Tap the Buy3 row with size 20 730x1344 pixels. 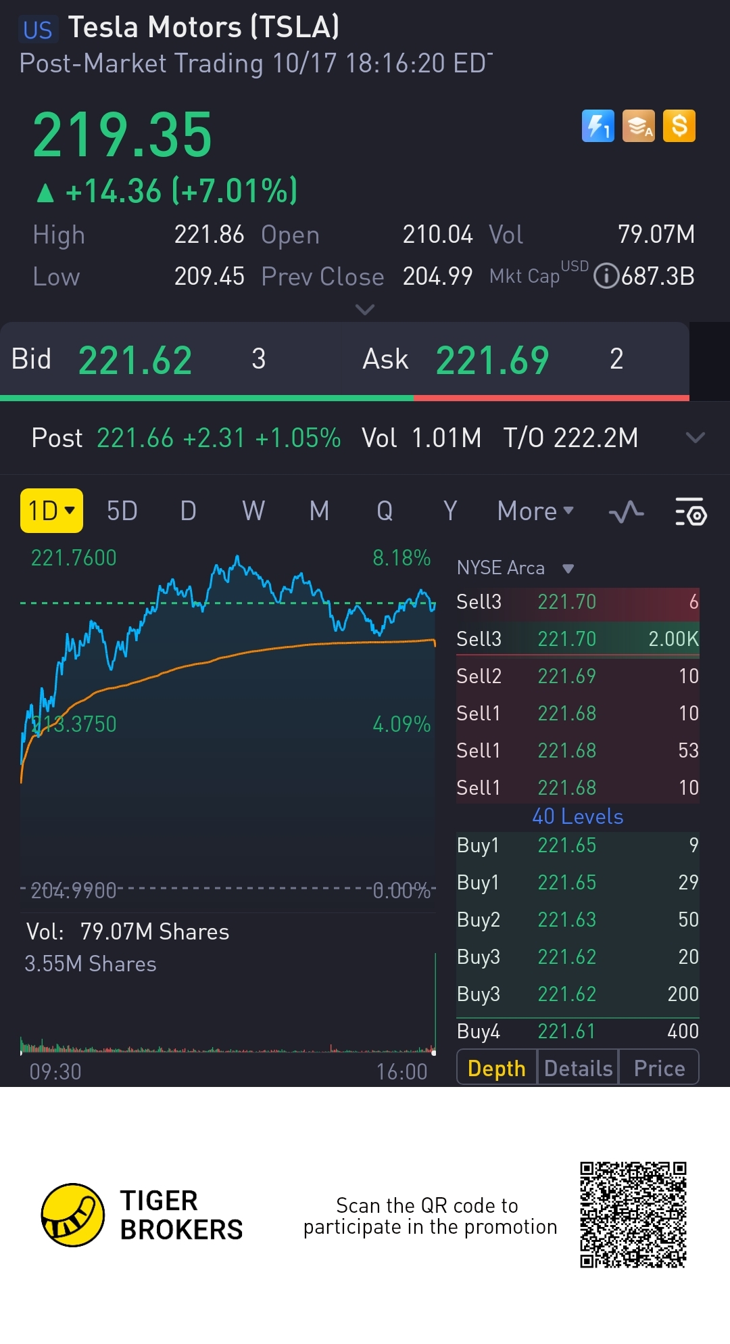click(578, 956)
